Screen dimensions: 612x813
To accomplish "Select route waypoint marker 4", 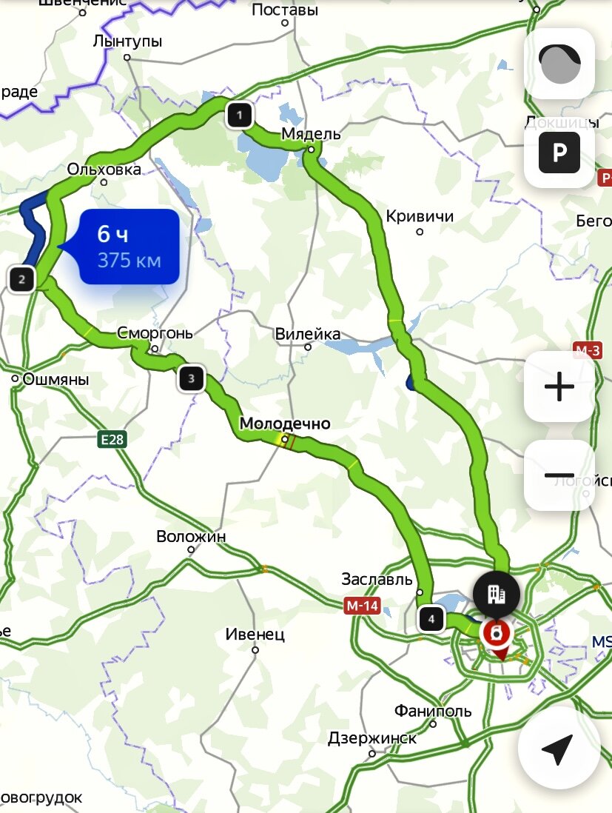I will [x=431, y=618].
